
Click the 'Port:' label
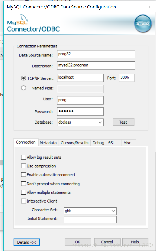111,78
